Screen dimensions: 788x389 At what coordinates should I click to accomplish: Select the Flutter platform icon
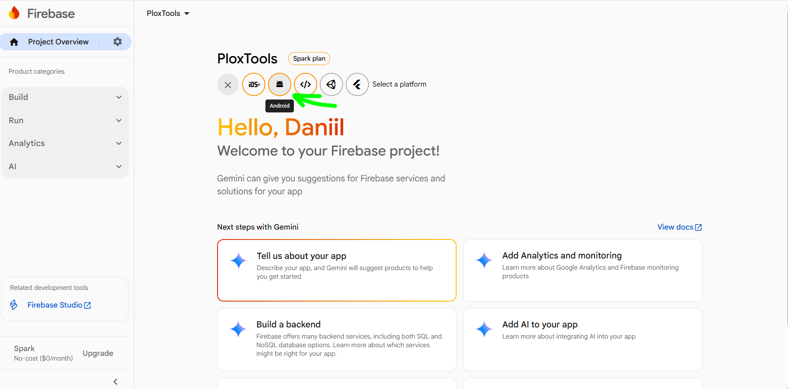pyautogui.click(x=357, y=84)
